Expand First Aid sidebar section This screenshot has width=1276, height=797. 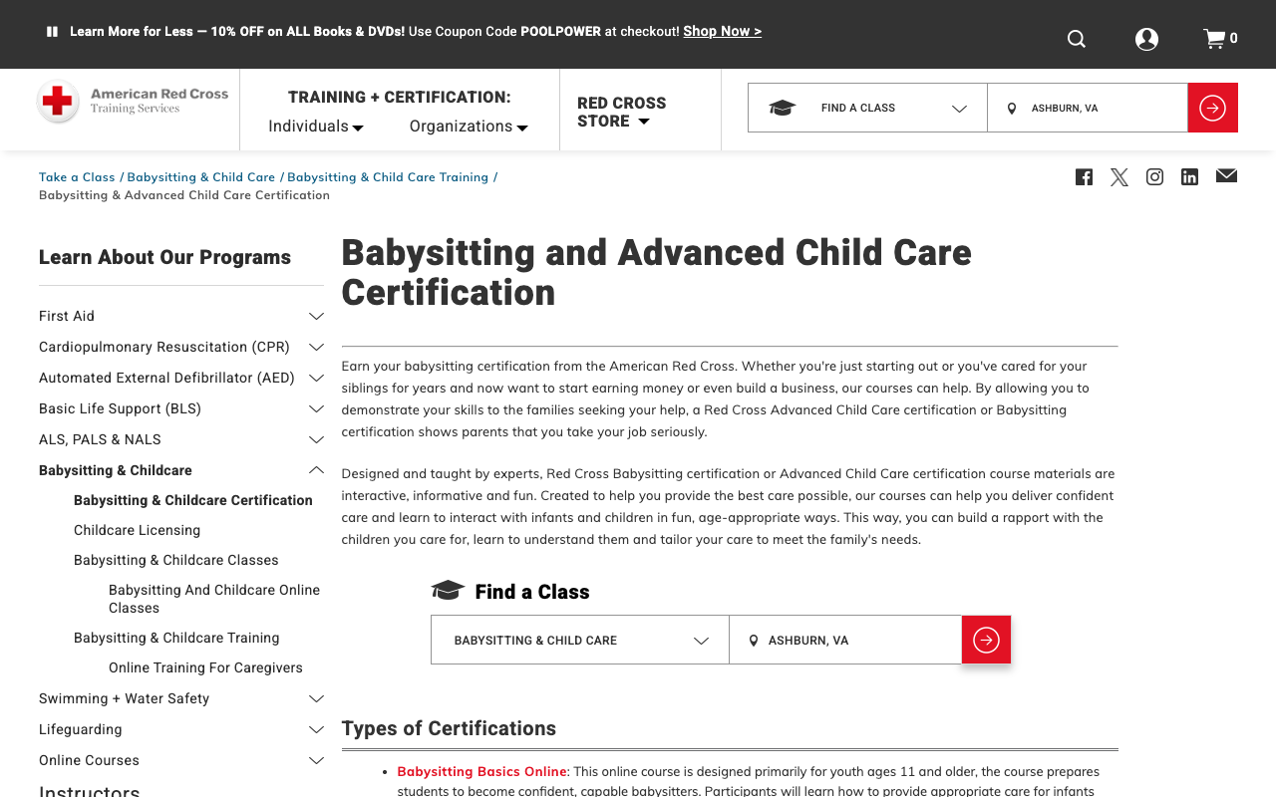(316, 316)
